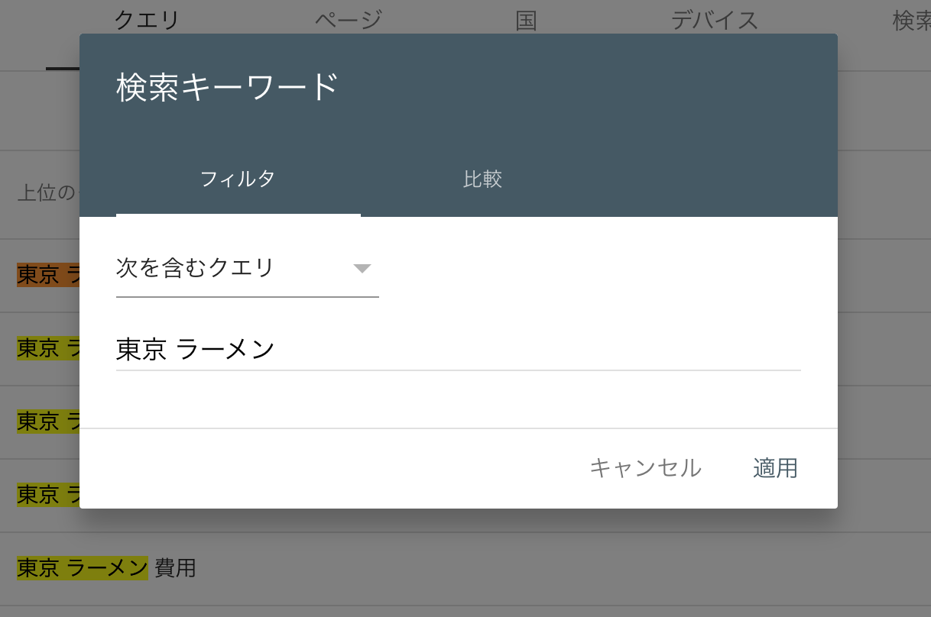This screenshot has width=931, height=617.
Task: Click the 検索キーワード dialog title
Action: (x=227, y=85)
